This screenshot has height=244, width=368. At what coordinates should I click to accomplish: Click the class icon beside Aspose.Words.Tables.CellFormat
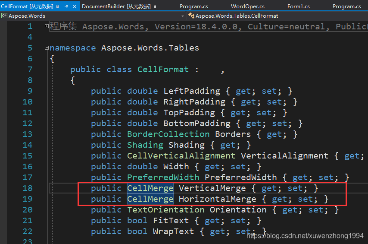[191, 16]
